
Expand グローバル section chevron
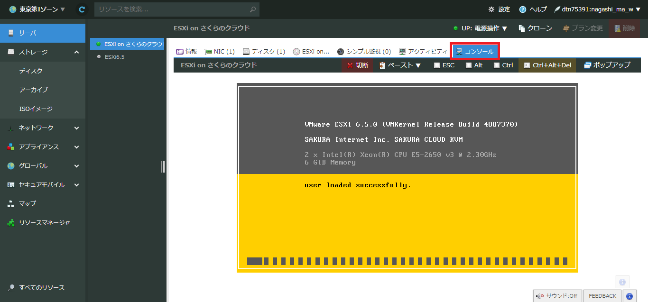tap(76, 166)
